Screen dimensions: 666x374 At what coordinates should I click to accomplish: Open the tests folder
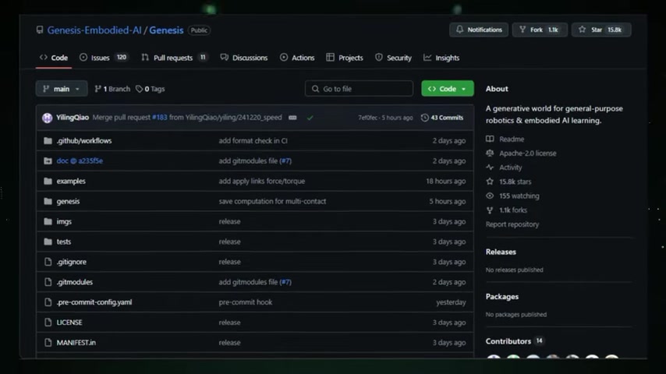pyautogui.click(x=64, y=242)
